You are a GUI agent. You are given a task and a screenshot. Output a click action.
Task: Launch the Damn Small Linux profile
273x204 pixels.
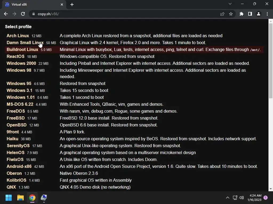tap(25, 43)
